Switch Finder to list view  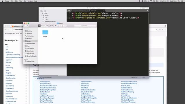(42, 26)
